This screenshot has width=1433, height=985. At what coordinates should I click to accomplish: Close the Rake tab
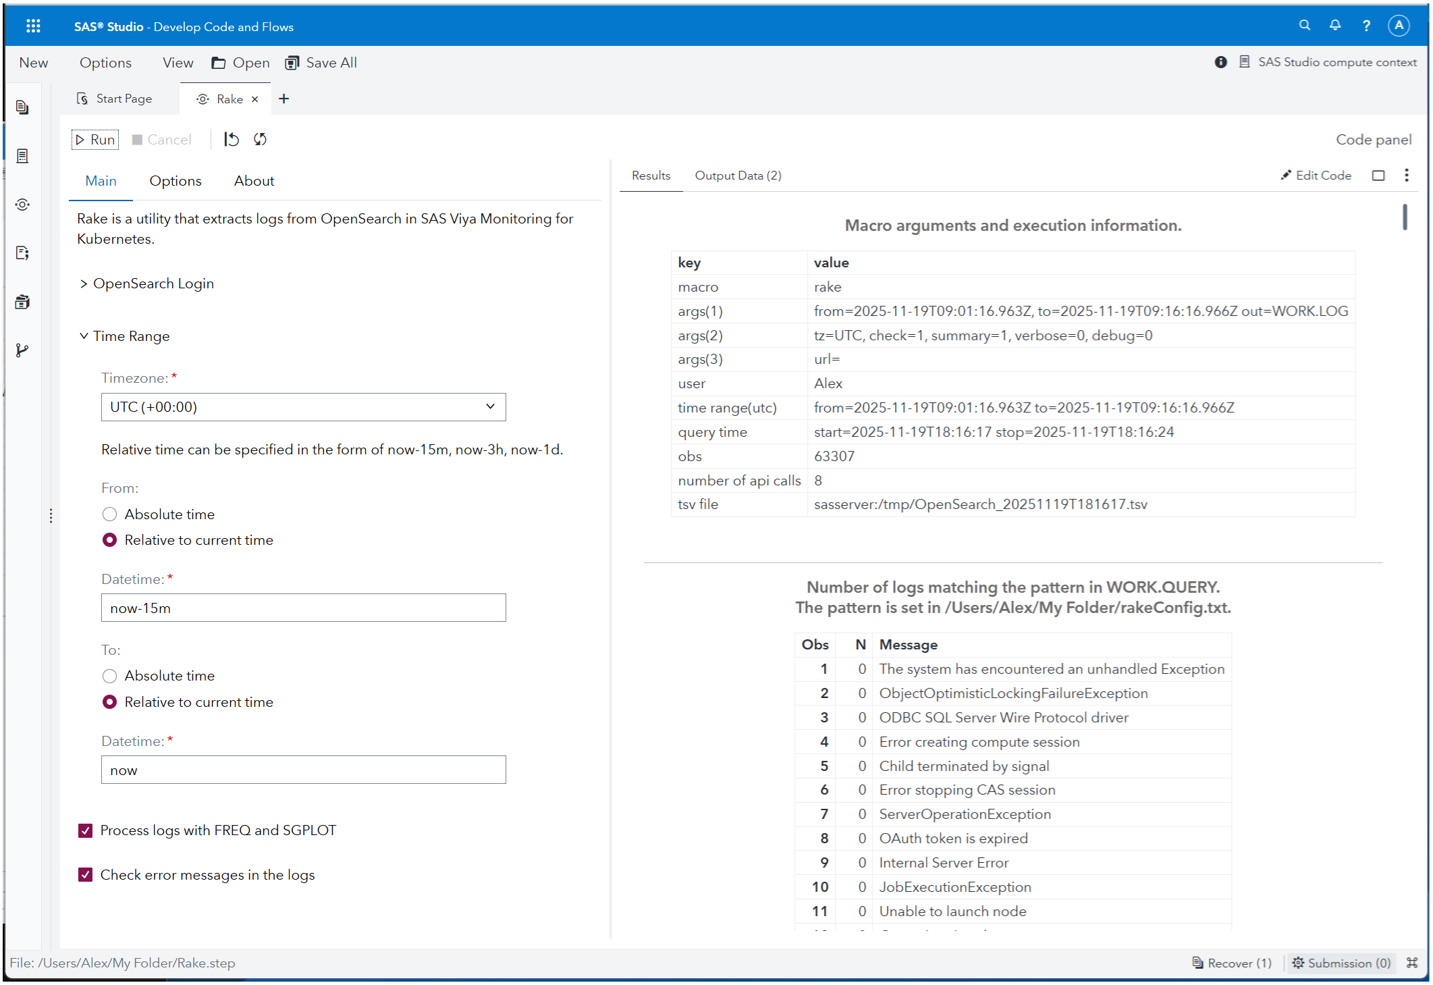[255, 99]
